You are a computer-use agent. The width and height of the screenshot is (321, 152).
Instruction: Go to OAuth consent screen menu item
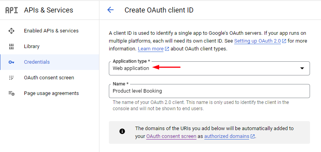[x=50, y=78]
